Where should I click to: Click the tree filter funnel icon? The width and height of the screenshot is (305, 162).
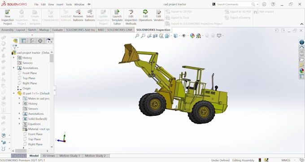coord(15,47)
